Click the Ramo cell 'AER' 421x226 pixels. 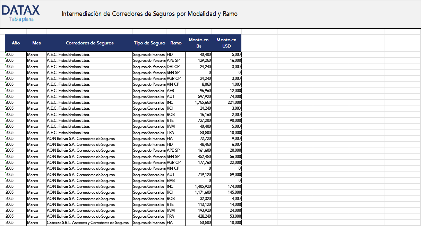[176, 90]
